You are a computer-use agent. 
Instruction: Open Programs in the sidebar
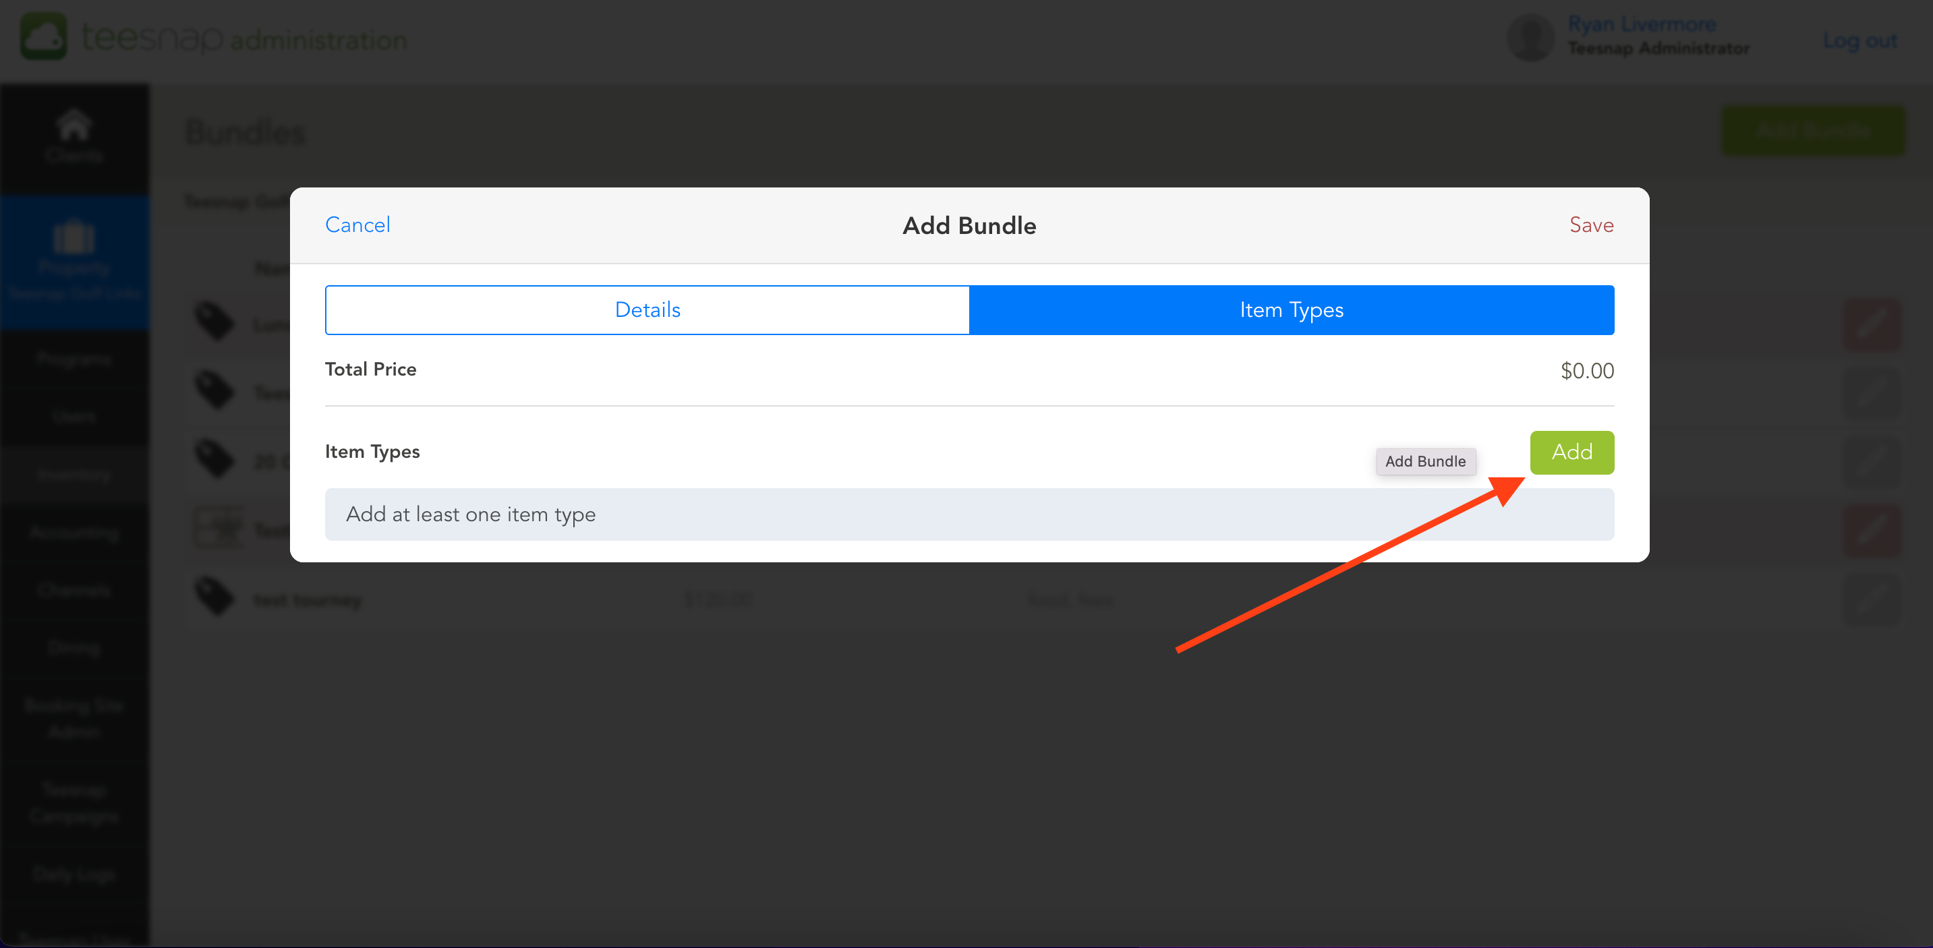(x=74, y=359)
